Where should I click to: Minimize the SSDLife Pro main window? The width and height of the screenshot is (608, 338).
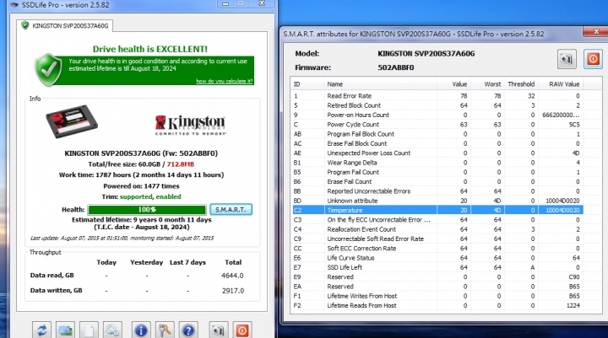coord(225,3)
